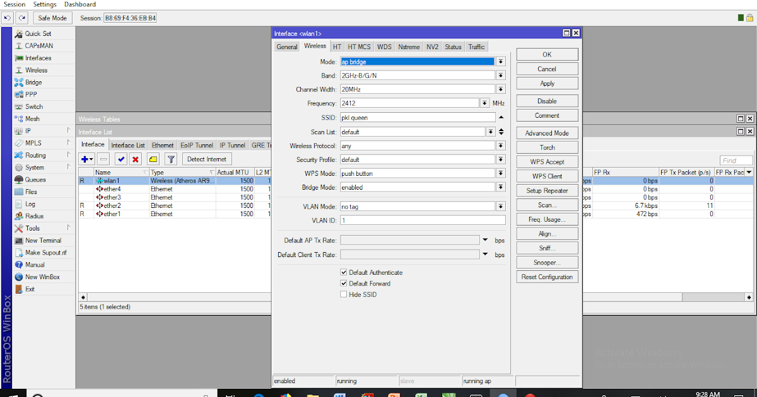The image size is (757, 397).
Task: Click the funnel filter icon
Action: pyautogui.click(x=171, y=159)
